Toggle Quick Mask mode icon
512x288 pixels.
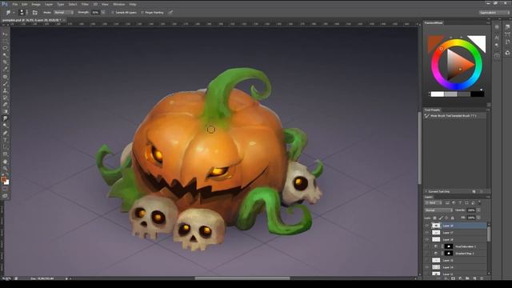(x=5, y=189)
